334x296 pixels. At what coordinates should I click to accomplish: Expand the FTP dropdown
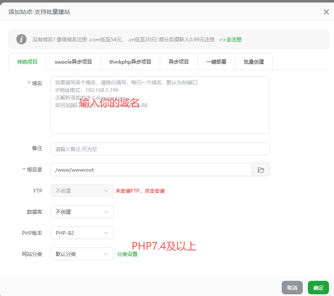(82, 191)
